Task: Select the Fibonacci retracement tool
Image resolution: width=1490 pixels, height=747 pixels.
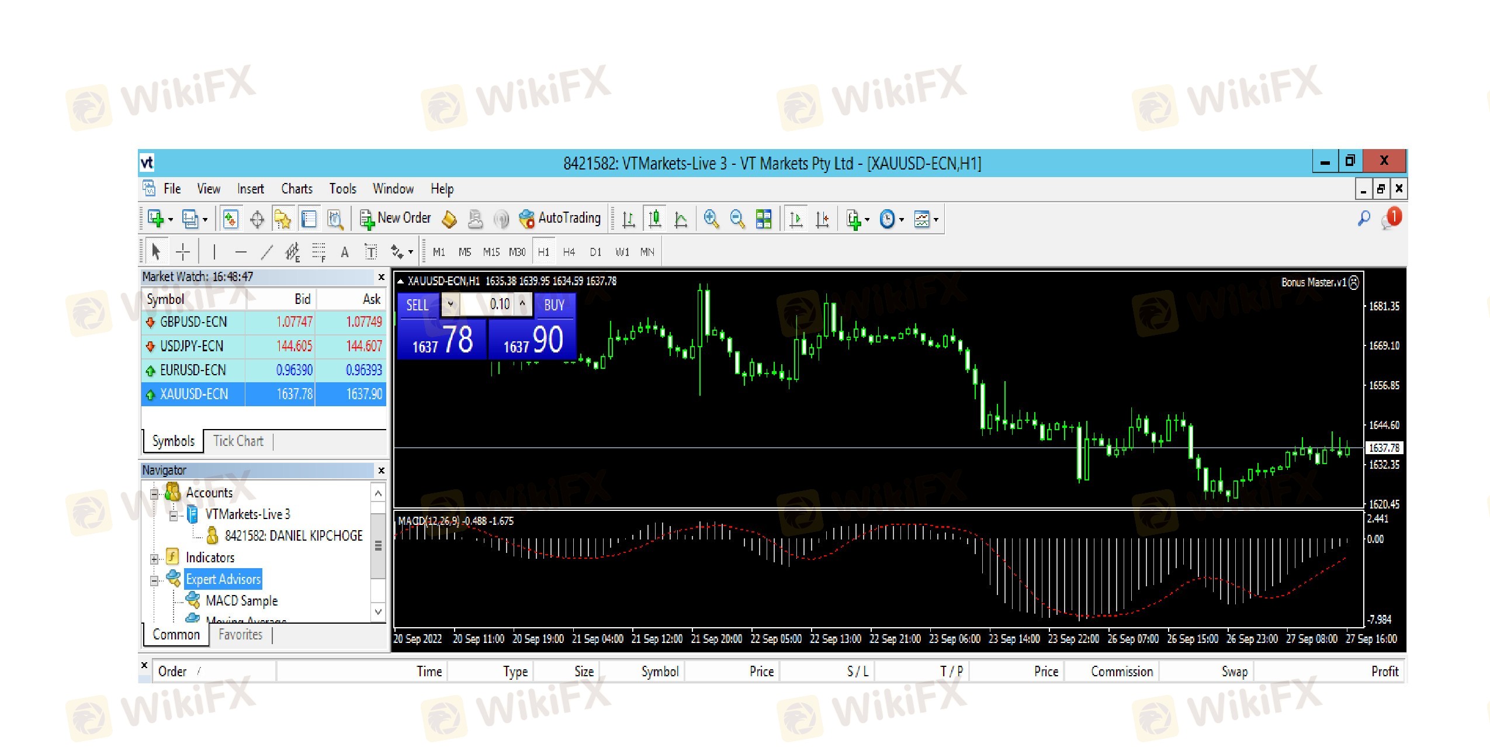Action: pyautogui.click(x=318, y=252)
